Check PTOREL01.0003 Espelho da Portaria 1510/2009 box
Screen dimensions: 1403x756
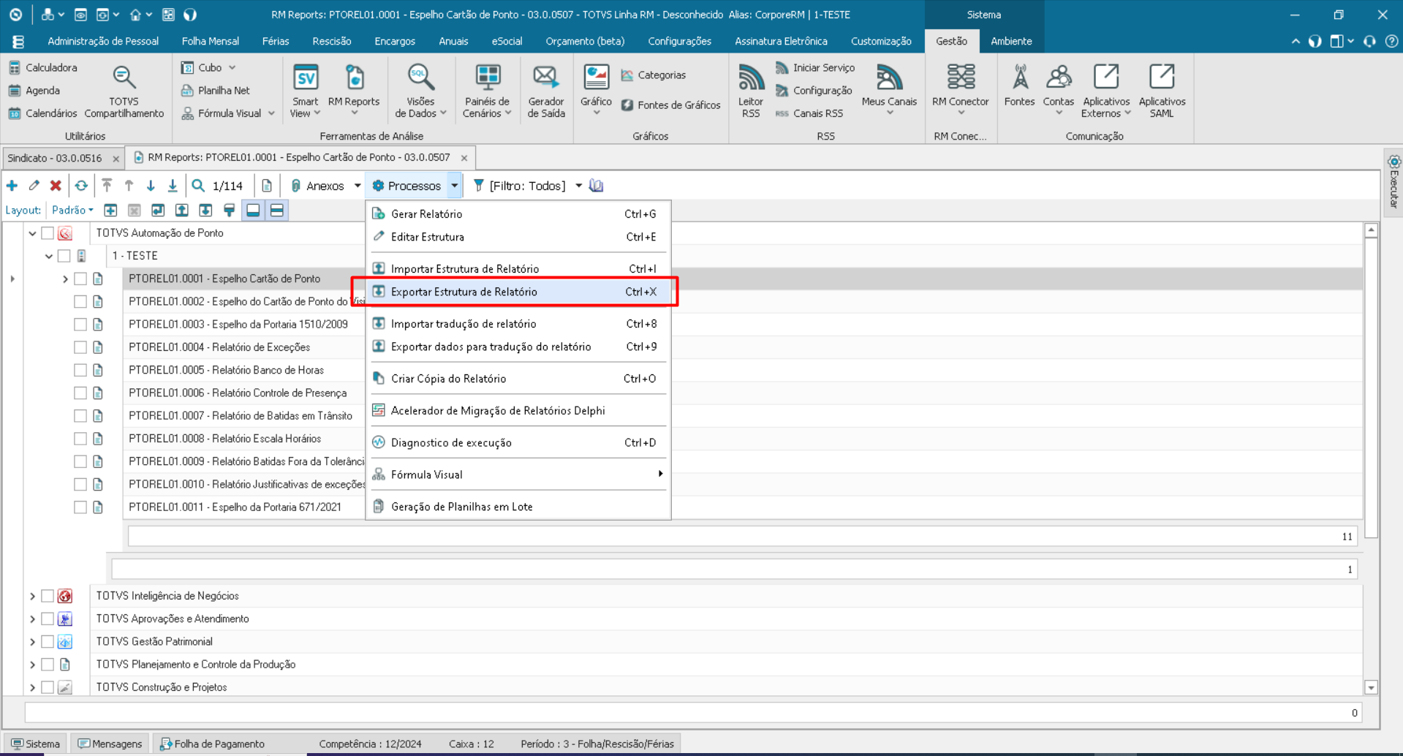click(x=80, y=325)
